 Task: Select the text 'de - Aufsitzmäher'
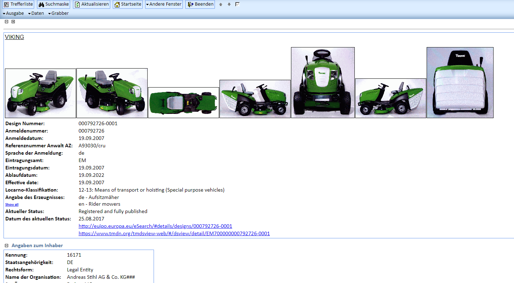click(99, 197)
